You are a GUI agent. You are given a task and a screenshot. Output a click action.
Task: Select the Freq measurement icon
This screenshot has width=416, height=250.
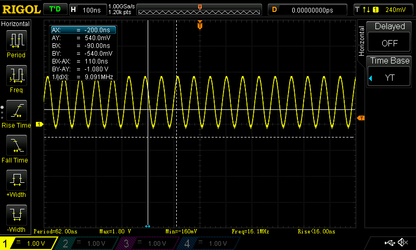point(17,76)
